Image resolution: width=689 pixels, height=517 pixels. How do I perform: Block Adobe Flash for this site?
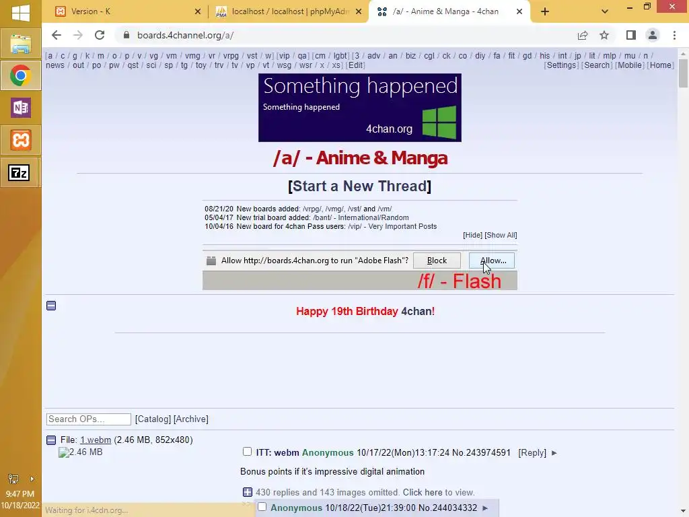(437, 261)
